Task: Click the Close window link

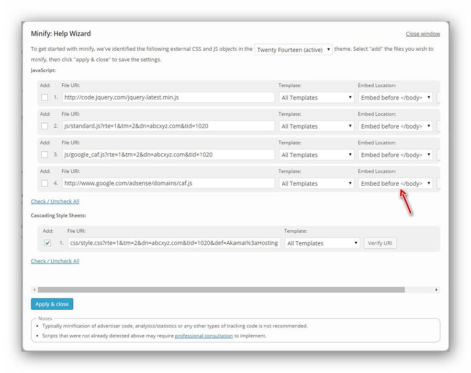Action: click(x=423, y=34)
